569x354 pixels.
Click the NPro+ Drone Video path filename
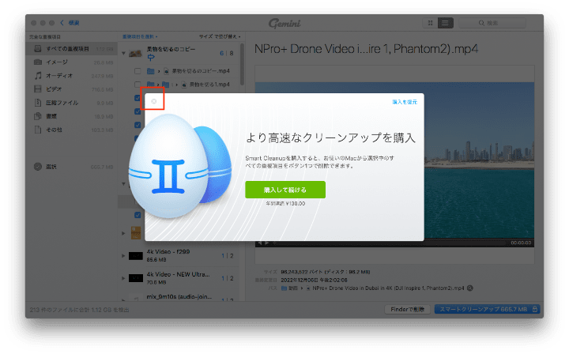click(388, 288)
